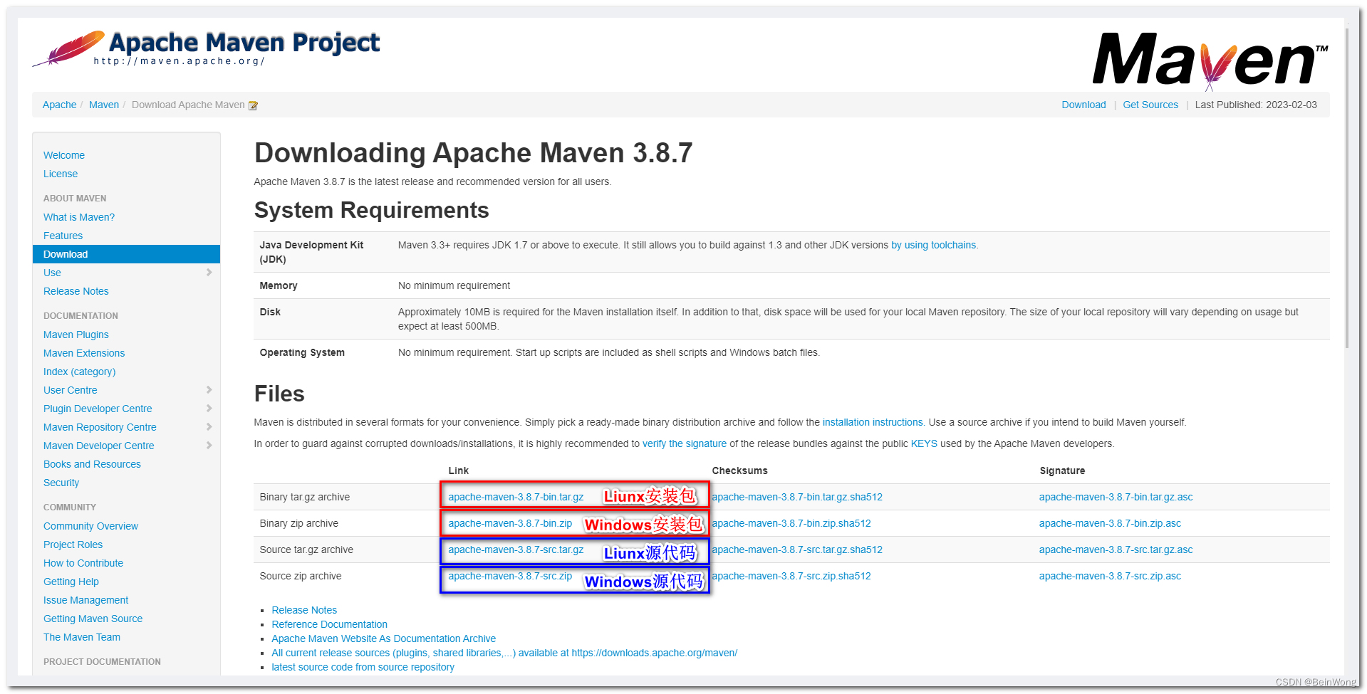Image resolution: width=1367 pixels, height=694 pixels.
Task: Expand the User Centre submenu arrow
Action: point(209,390)
